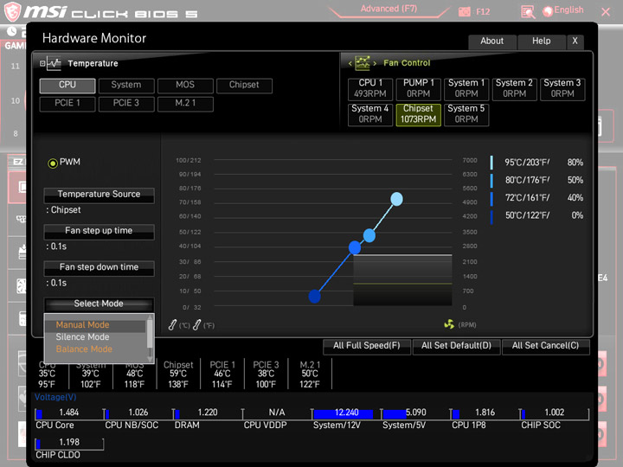Select the PCIE 3 temperature button
The image size is (623, 467).
126,103
